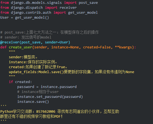Click the create_user function name

pyautogui.click(x=20, y=47)
